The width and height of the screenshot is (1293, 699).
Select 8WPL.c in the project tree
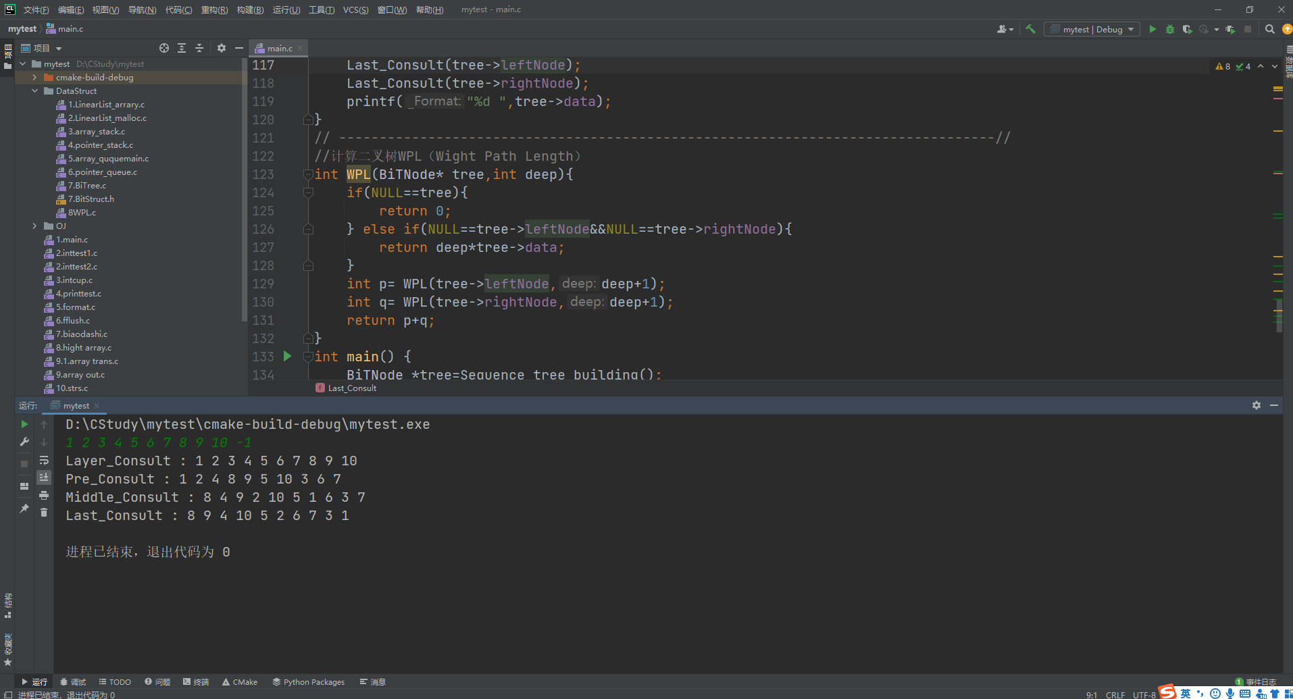(82, 212)
